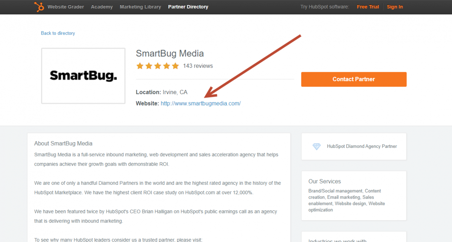This screenshot has width=452, height=242.
Task: Click the Contact Partner button
Action: (x=354, y=79)
